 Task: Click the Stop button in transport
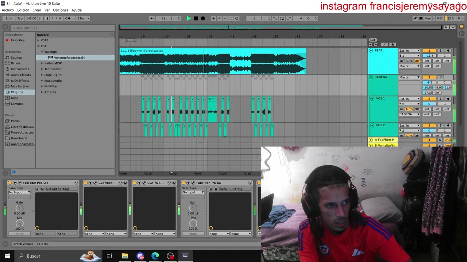pos(196,18)
